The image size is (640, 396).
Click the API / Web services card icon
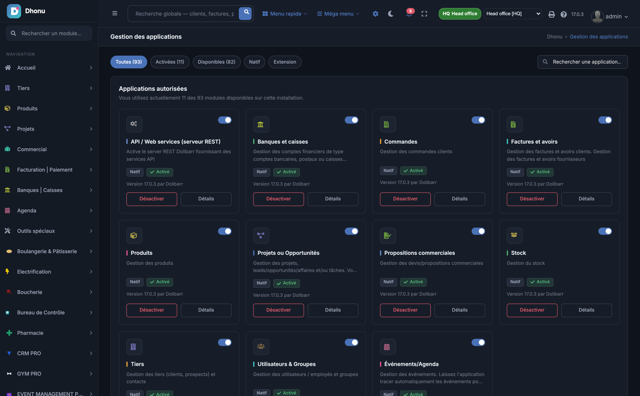tap(134, 124)
